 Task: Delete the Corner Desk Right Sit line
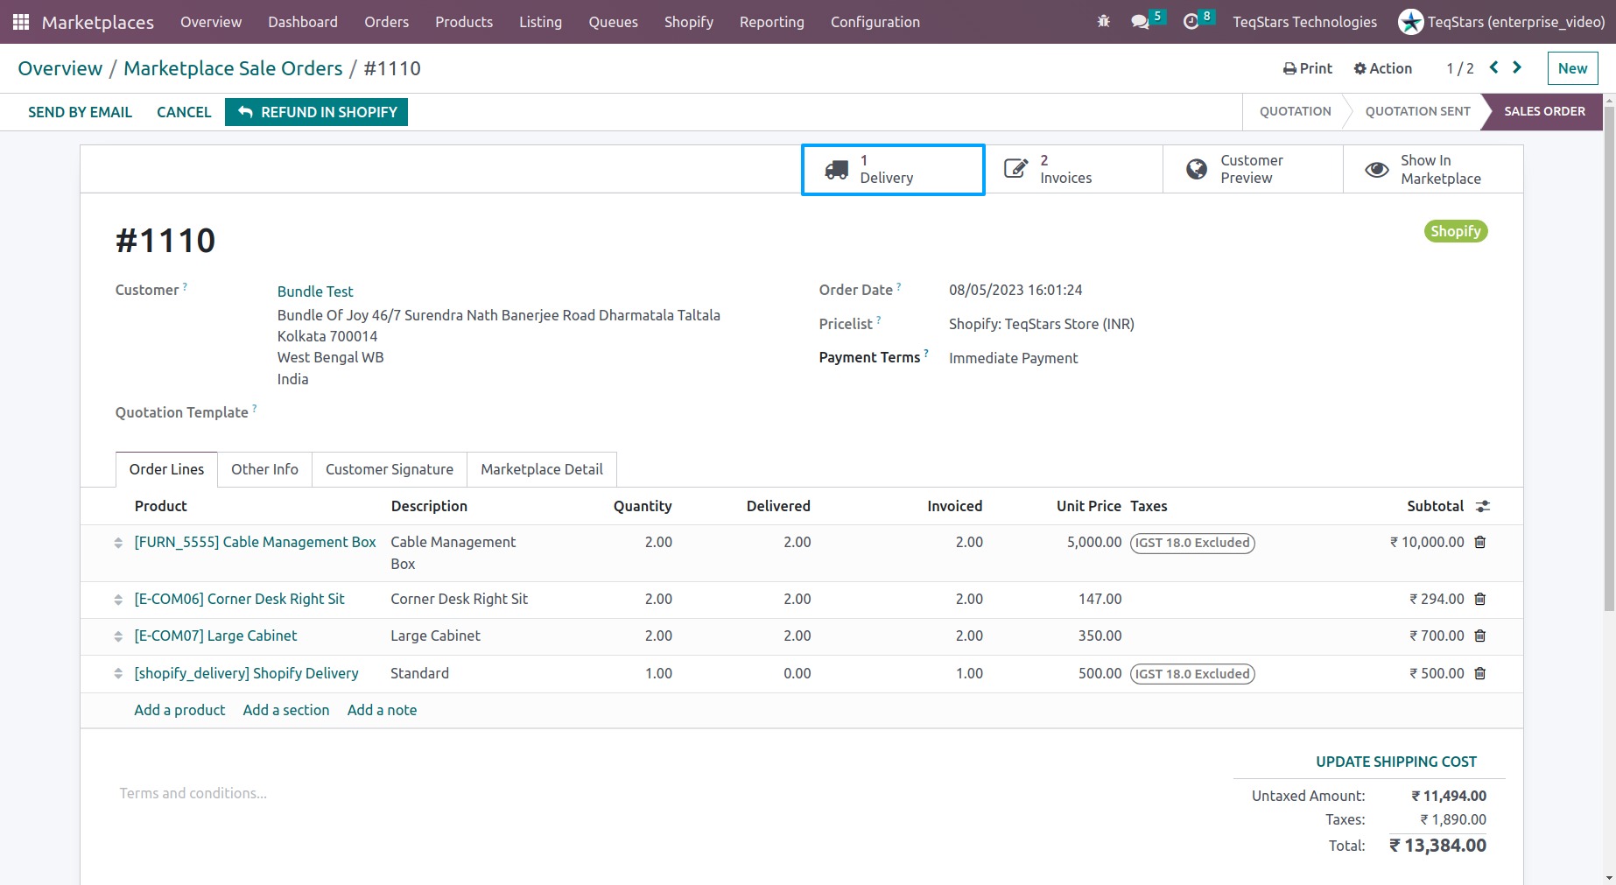click(1480, 599)
